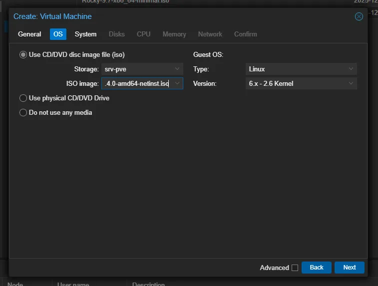Open the CPU tab
378x286 pixels.
(143, 34)
